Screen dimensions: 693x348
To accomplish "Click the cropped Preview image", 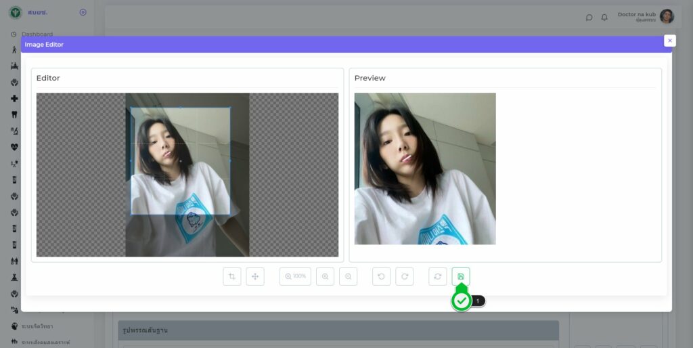I will pyautogui.click(x=425, y=169).
